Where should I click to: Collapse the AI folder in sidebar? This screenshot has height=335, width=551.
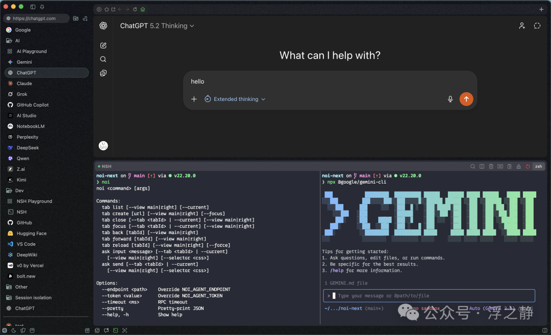click(13, 41)
